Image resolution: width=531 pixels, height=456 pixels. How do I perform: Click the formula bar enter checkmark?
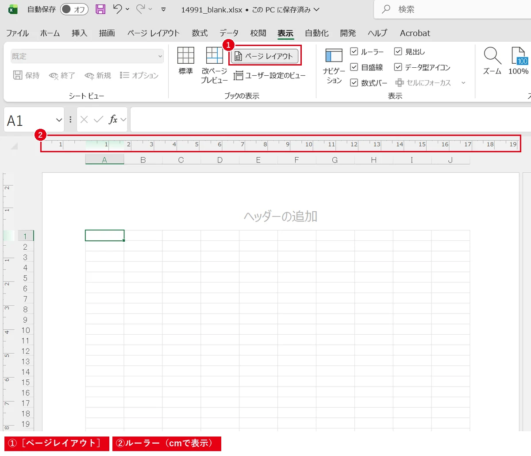coord(99,120)
